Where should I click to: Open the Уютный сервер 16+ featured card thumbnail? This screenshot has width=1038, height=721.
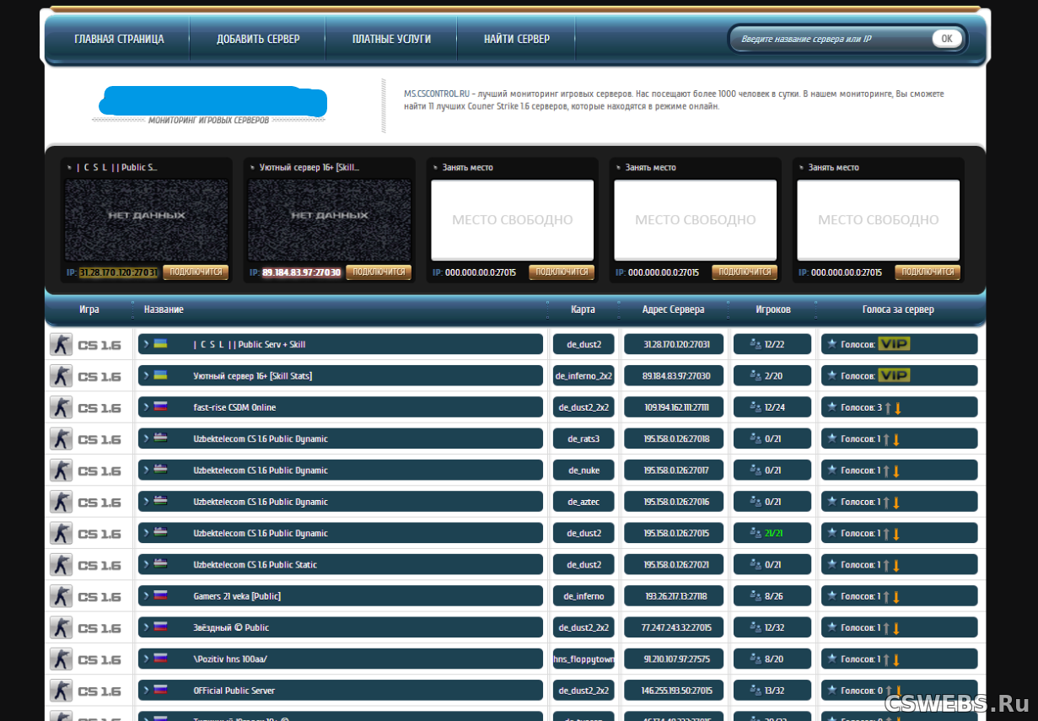[x=330, y=219]
